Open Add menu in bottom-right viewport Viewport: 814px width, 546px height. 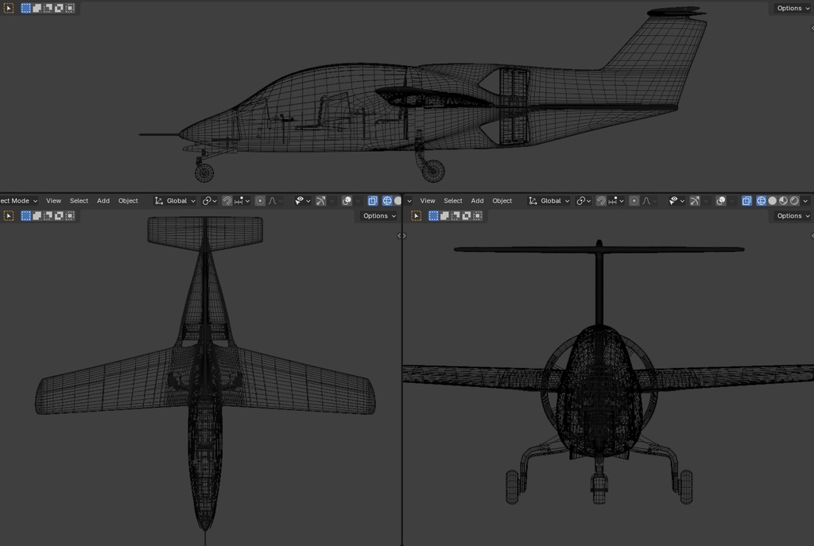[477, 201]
